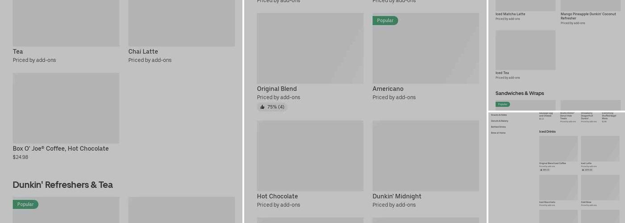Click the Popular badge in Dunkin' Refreshers & Tea
Viewport: 625px width, 223px height.
(25, 204)
